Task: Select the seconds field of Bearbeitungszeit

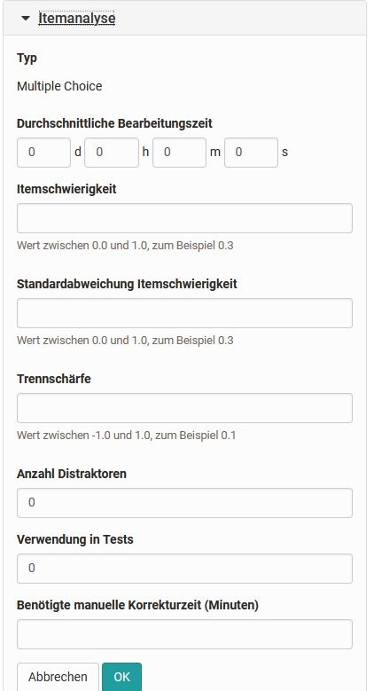Action: tap(251, 153)
